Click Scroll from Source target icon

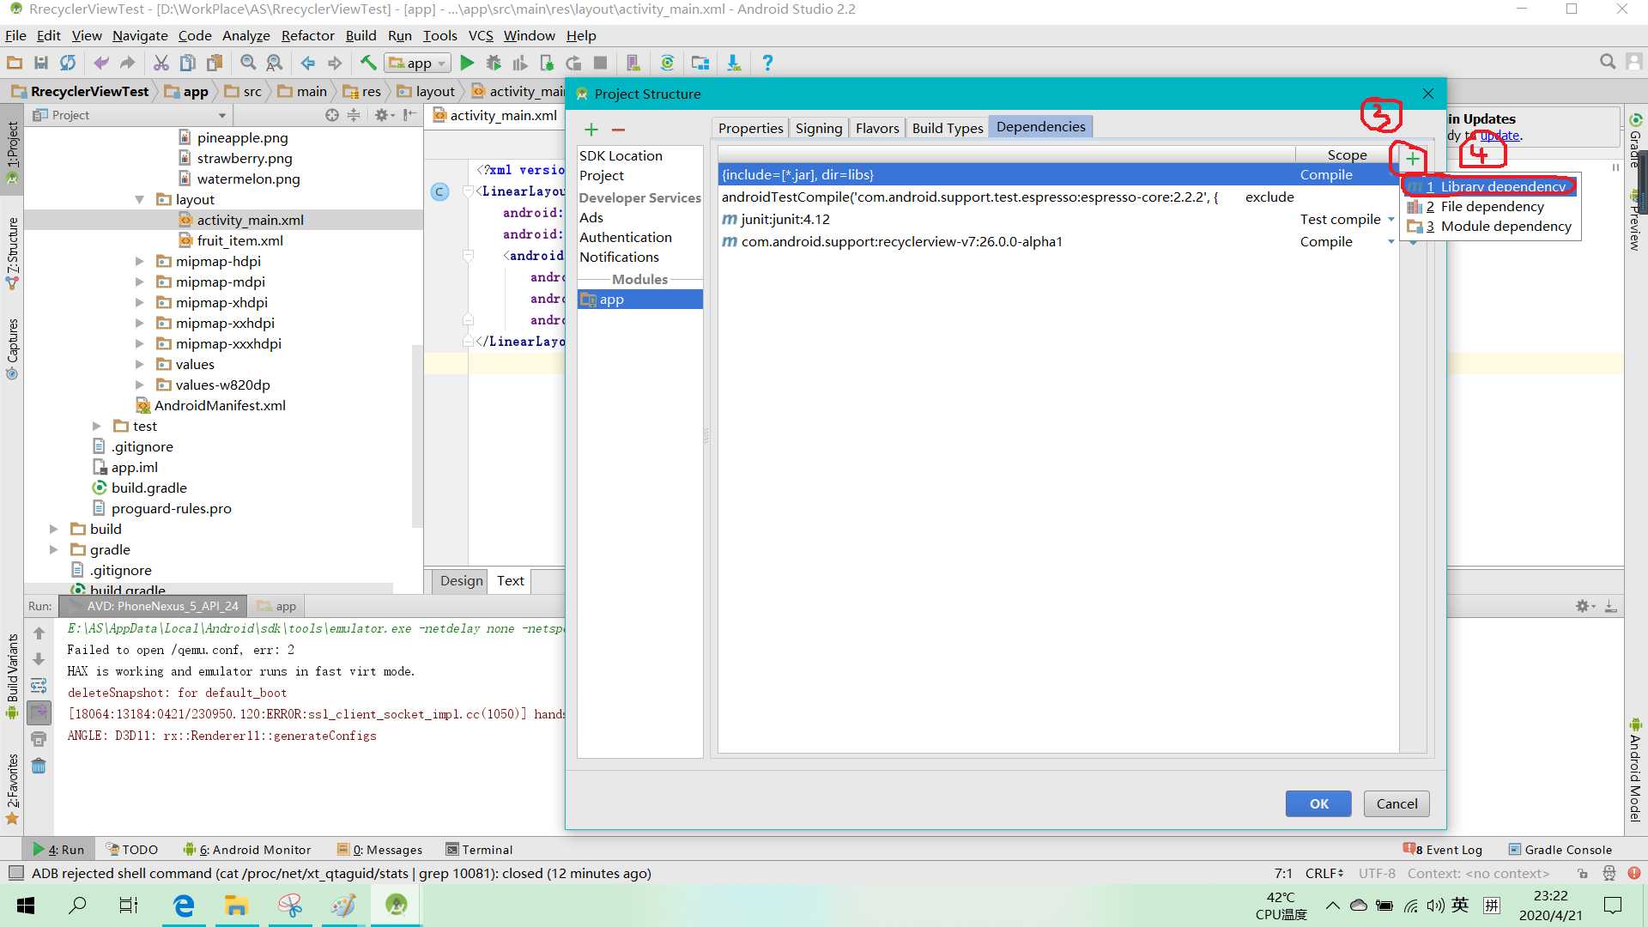(332, 115)
